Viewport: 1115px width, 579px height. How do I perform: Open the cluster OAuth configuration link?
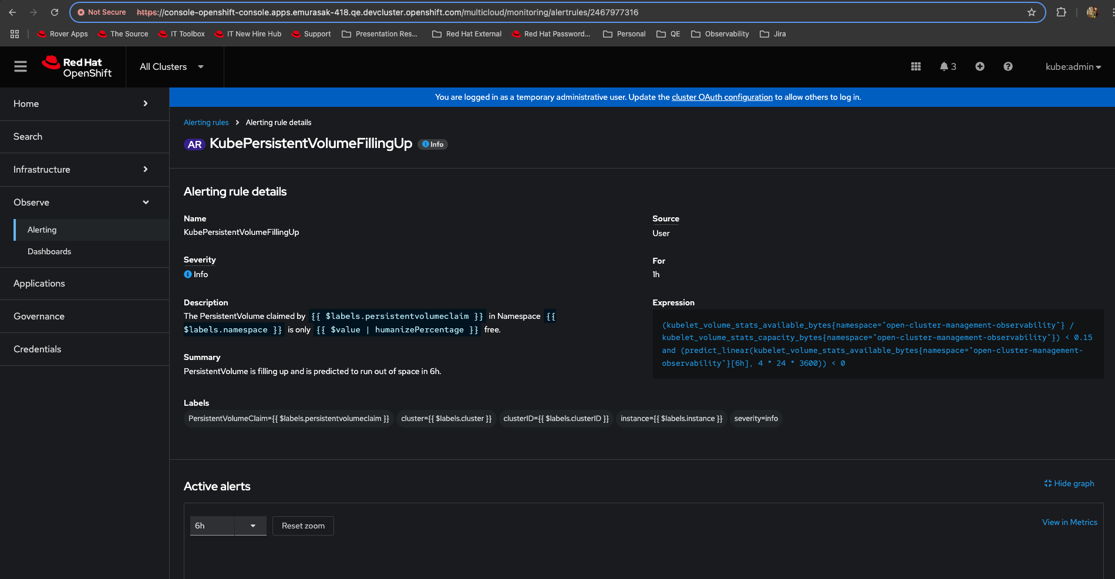[722, 97]
